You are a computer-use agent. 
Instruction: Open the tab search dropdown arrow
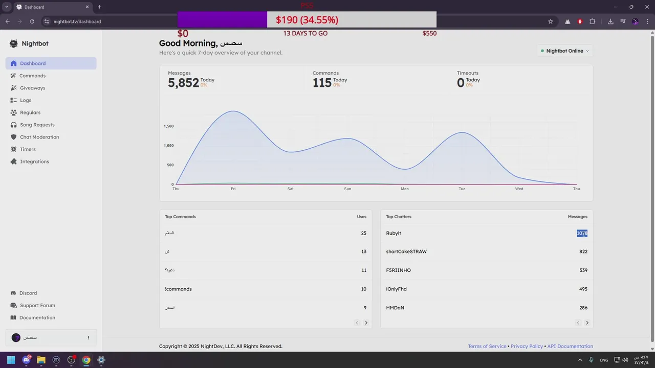click(7, 7)
